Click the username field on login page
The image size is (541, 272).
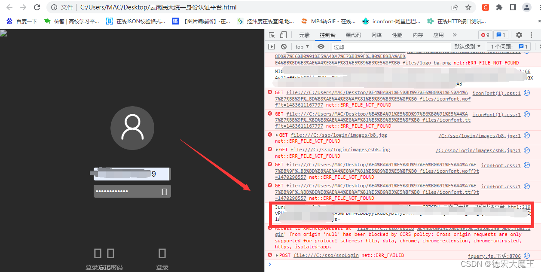point(132,174)
